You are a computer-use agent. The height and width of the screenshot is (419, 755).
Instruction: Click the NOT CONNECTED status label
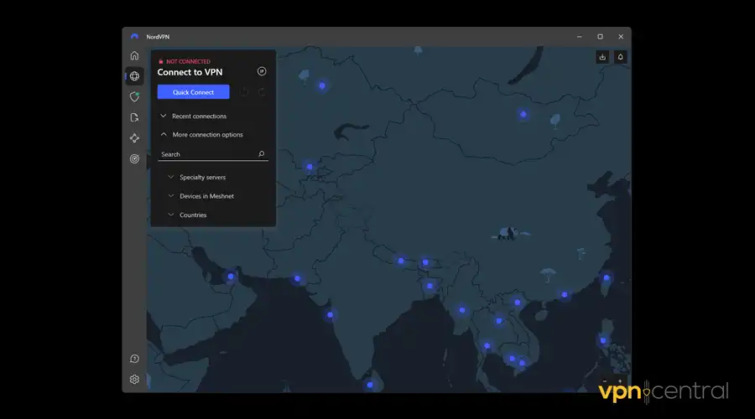188,61
